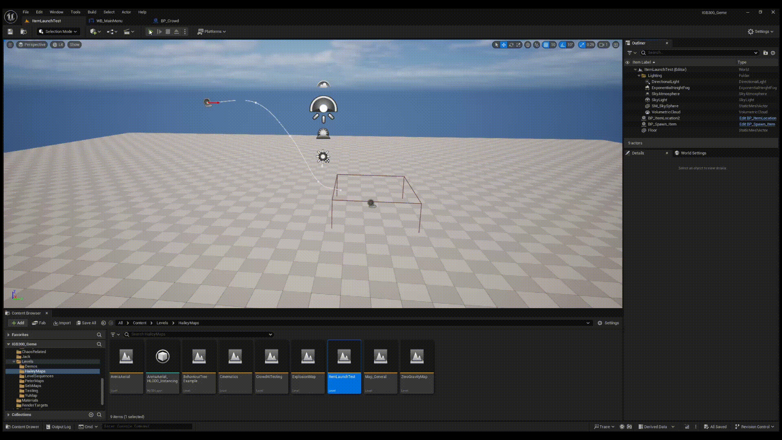Open the Blueprints dropdown in toolbar
The image size is (782, 440).
112,31
